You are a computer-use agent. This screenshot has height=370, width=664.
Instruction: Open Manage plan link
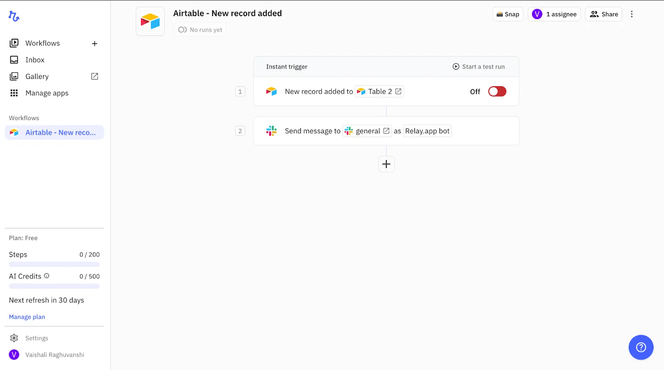27,317
